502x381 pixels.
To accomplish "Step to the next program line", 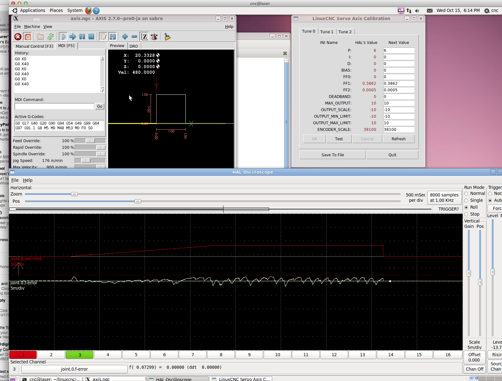I will (73, 37).
